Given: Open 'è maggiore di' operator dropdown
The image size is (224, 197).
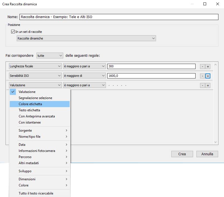Looking at the screenshot, I should click(84, 76).
